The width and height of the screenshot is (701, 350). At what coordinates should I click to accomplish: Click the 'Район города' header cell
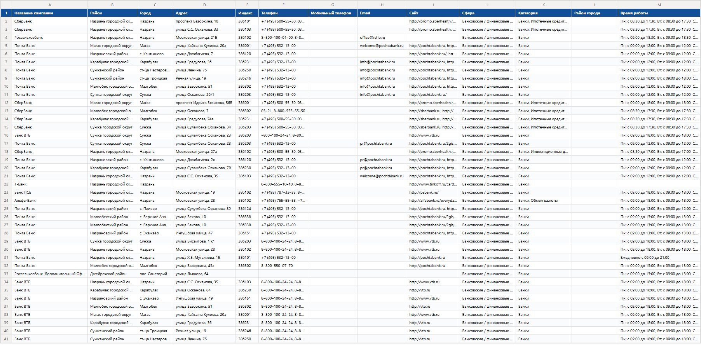tap(595, 13)
